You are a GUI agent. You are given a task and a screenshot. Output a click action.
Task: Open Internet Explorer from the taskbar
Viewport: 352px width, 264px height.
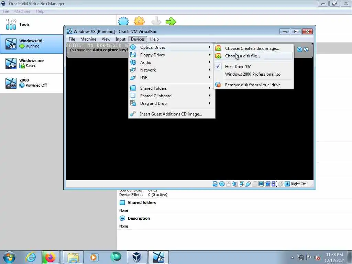coord(31,257)
